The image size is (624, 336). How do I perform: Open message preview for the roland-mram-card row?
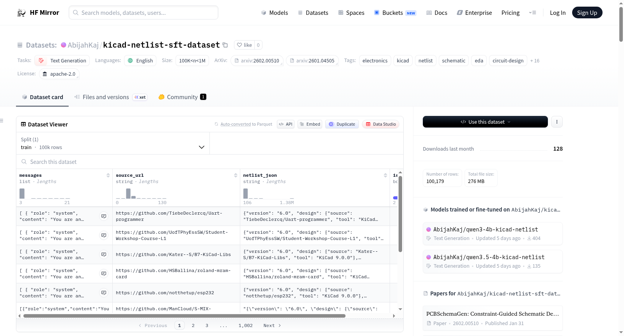104,274
